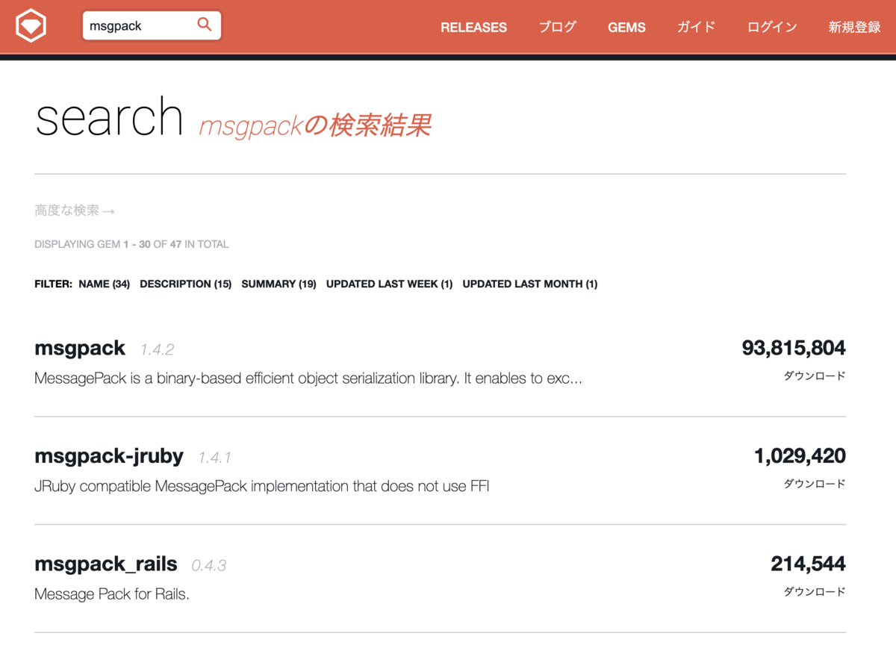This screenshot has height=645, width=896.
Task: Filter by UPDATED LAST MONTH (1)
Action: tap(529, 284)
